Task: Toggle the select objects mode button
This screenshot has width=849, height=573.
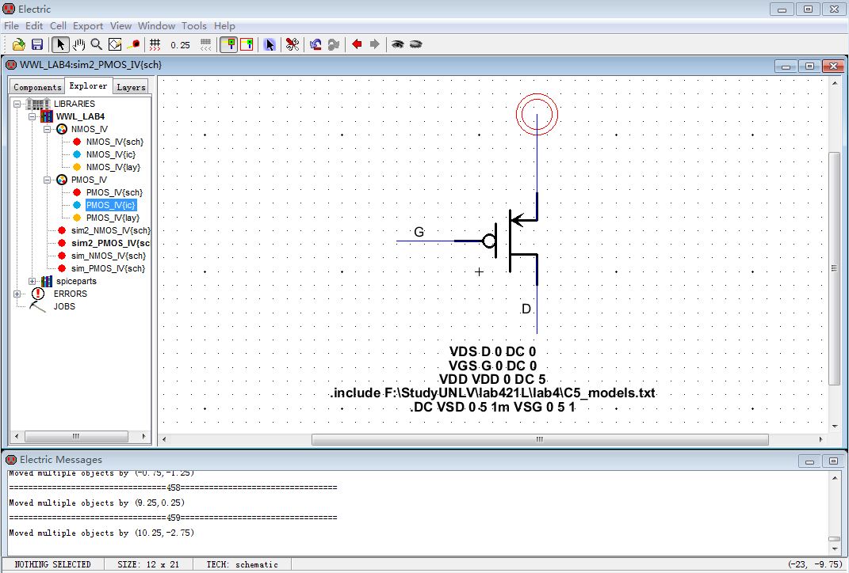Action: [x=228, y=44]
